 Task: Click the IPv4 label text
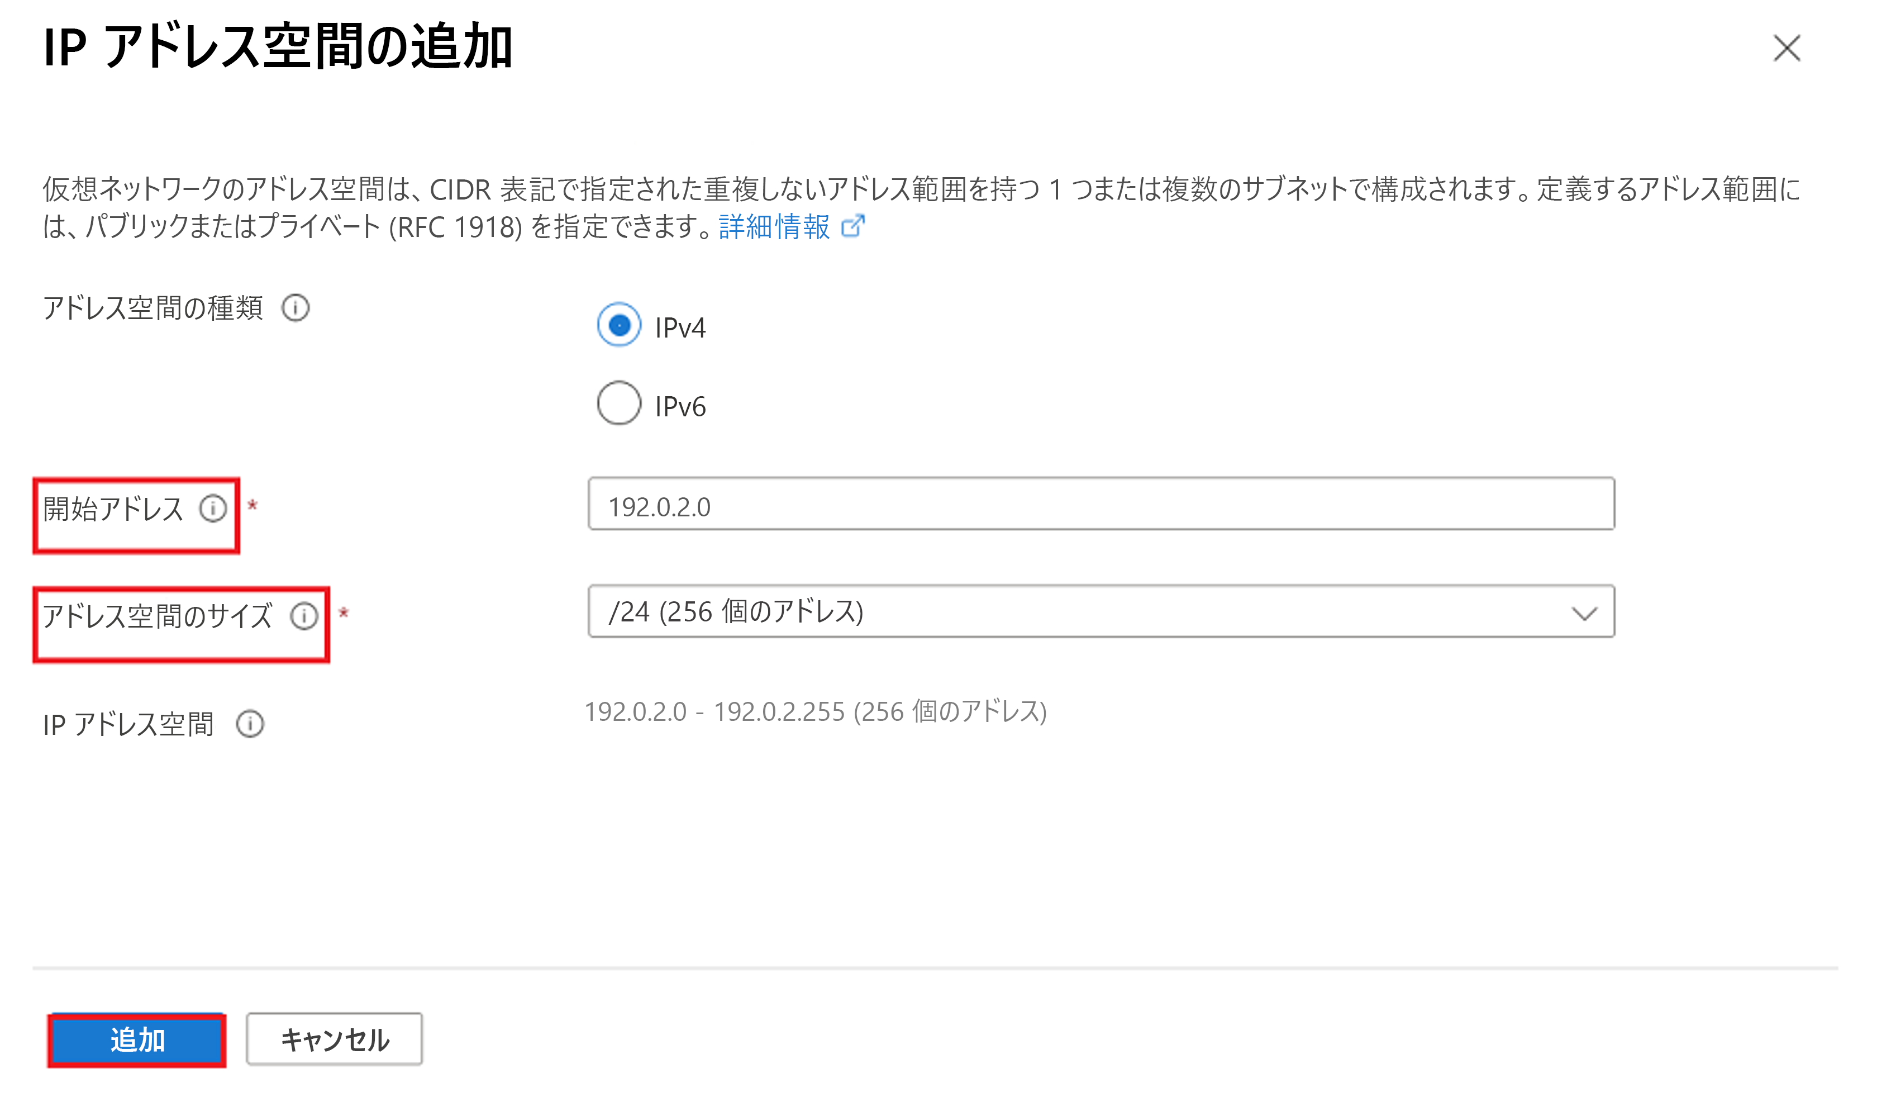pyautogui.click(x=680, y=328)
